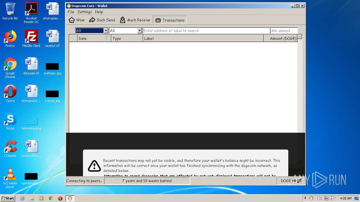Open Recycle Bin desktop icon
The image size is (360, 202).
click(x=10, y=11)
